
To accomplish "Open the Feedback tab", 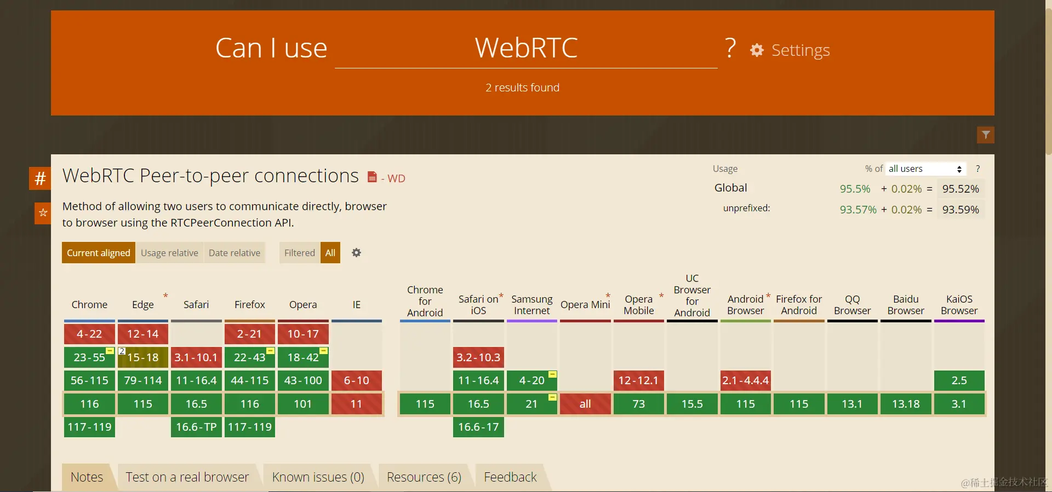I will (x=510, y=477).
